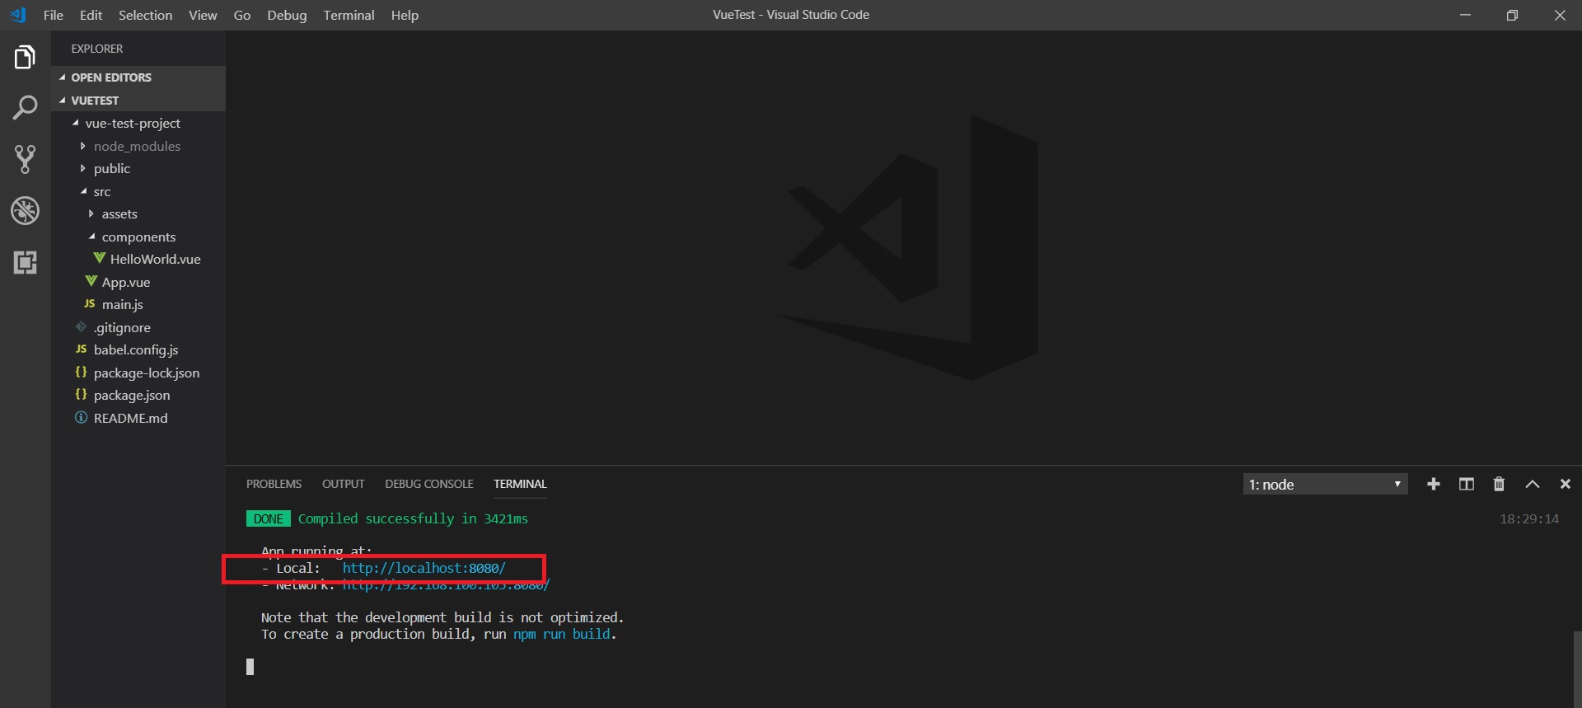
Task: Open the localhost:8080 link
Action: tap(424, 568)
